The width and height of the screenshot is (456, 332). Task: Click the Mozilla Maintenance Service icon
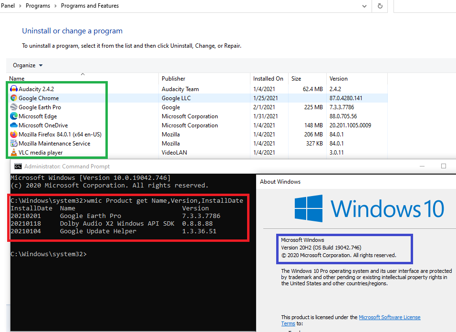pyautogui.click(x=14, y=143)
